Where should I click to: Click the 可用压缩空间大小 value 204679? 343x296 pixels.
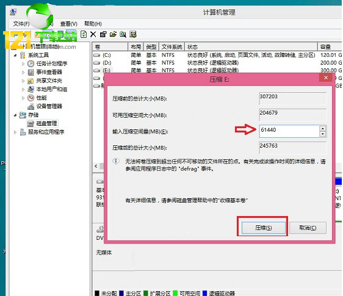click(x=293, y=114)
